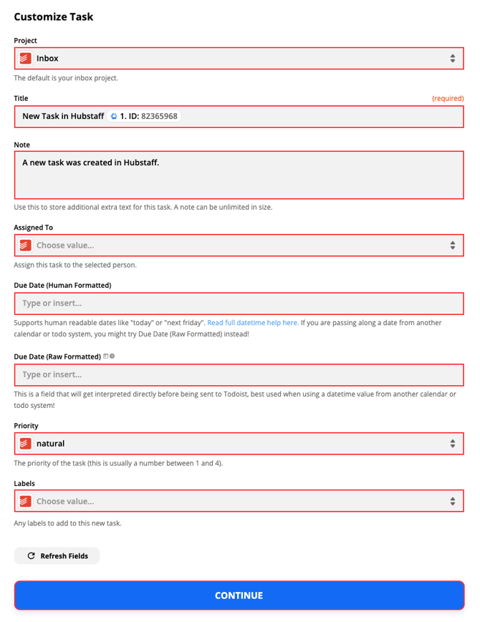Viewport: 480px width, 622px height.
Task: Click the Due Date (Raw Formatted) input
Action: [x=239, y=375]
